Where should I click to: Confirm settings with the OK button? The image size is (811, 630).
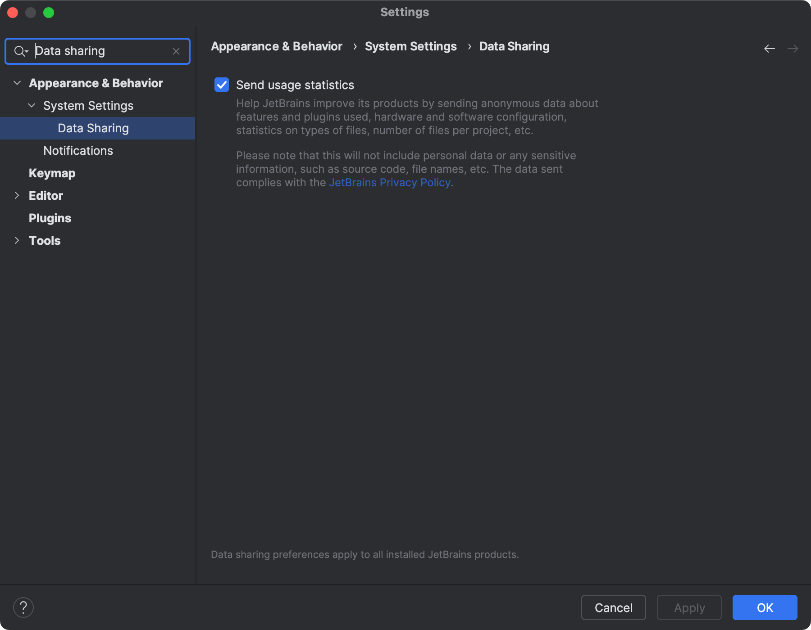tap(764, 607)
